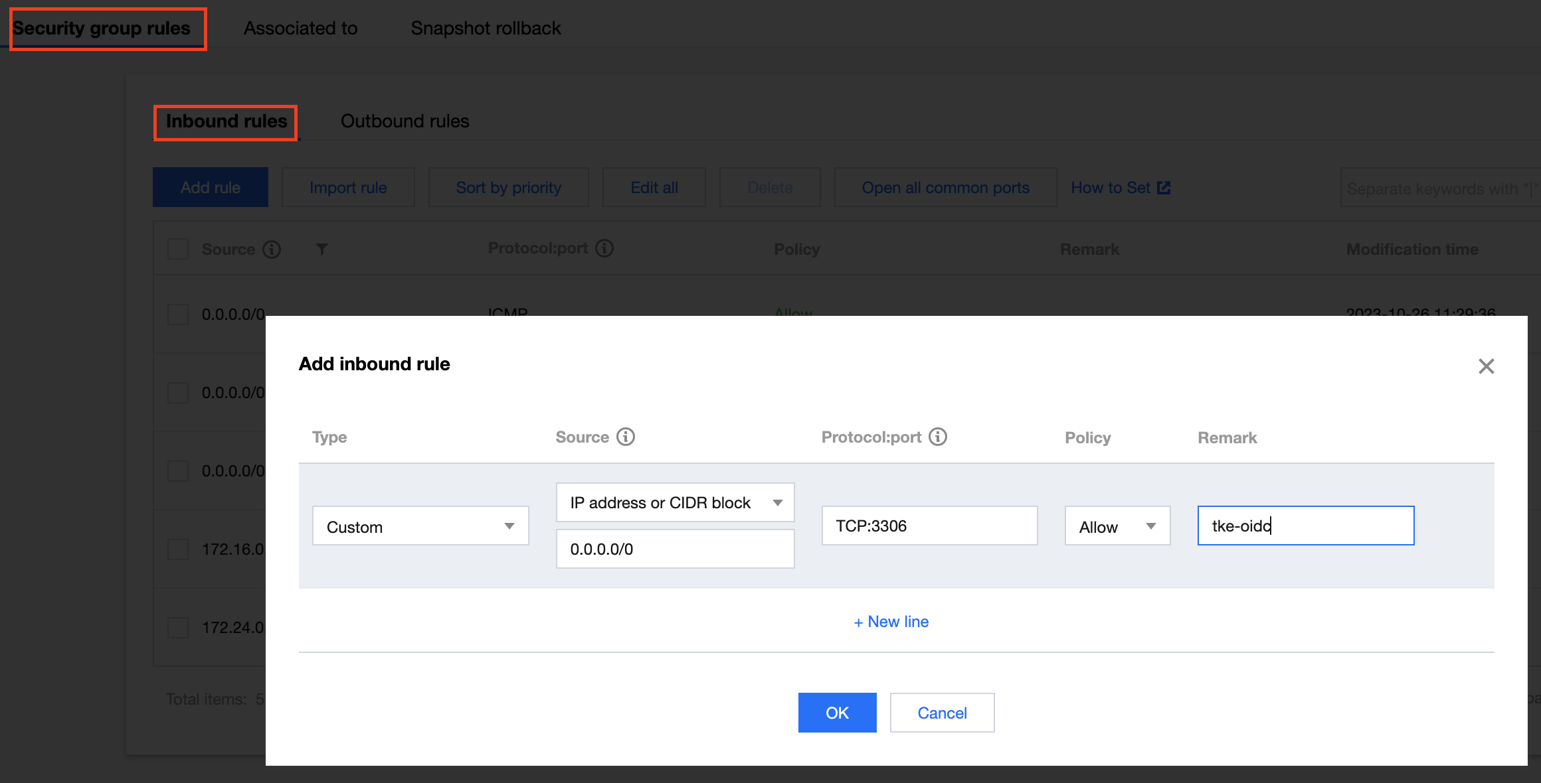This screenshot has width=1541, height=783.
Task: Switch to the Associated to tab
Action: [300, 29]
